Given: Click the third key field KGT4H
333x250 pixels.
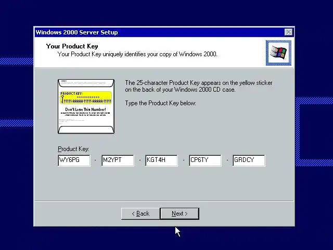Looking at the screenshot, I should [161, 160].
